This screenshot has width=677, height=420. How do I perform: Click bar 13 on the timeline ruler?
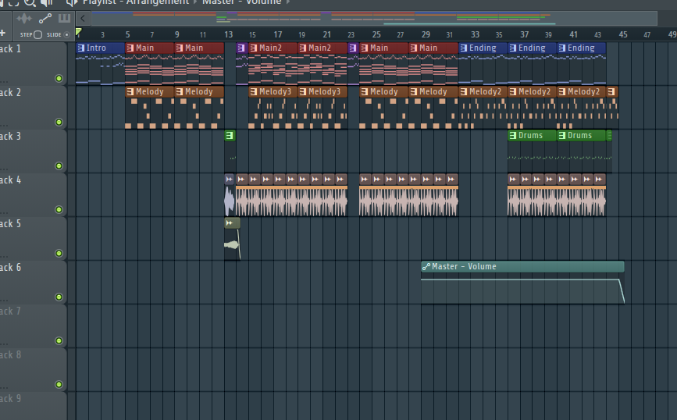(229, 34)
